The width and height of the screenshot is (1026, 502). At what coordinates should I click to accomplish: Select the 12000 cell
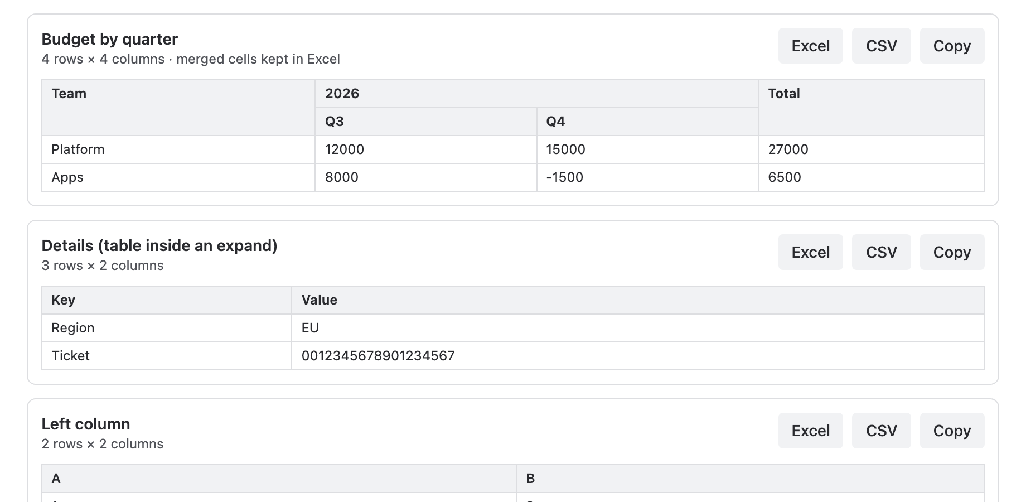pos(426,149)
